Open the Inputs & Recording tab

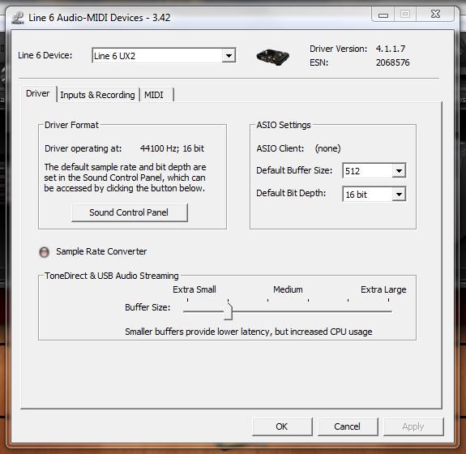[x=97, y=95]
